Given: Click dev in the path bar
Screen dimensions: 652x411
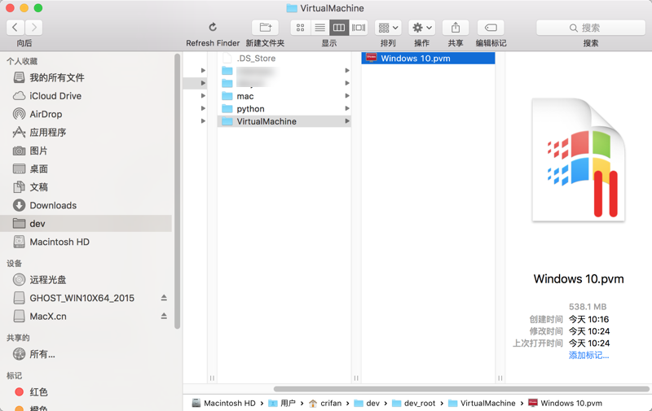Looking at the screenshot, I should point(367,403).
